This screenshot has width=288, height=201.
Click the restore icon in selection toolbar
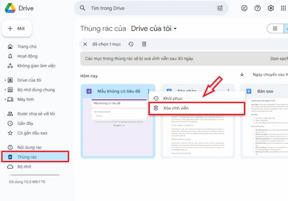[131, 44]
